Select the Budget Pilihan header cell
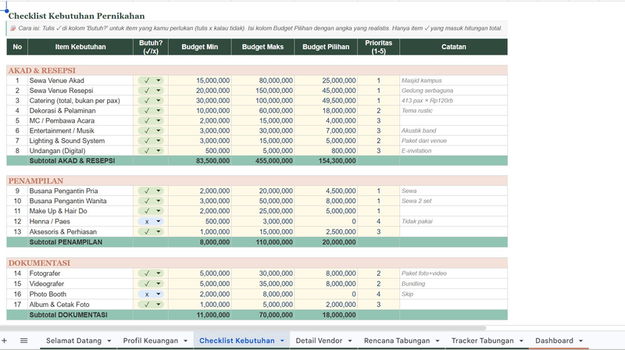 coord(326,47)
